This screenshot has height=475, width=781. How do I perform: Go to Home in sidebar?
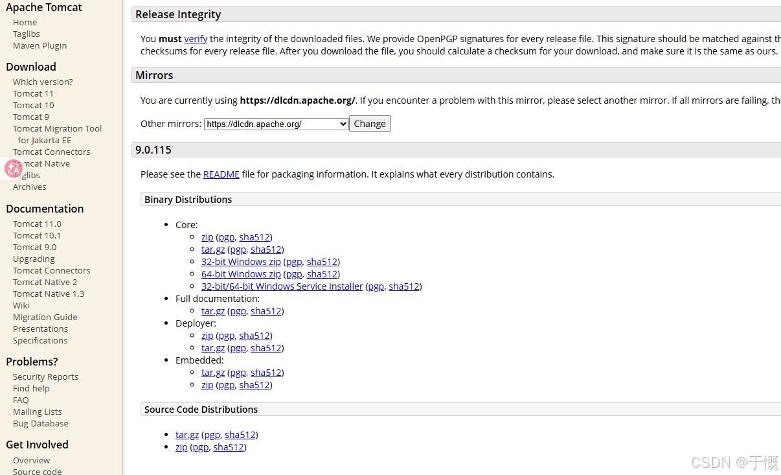25,22
